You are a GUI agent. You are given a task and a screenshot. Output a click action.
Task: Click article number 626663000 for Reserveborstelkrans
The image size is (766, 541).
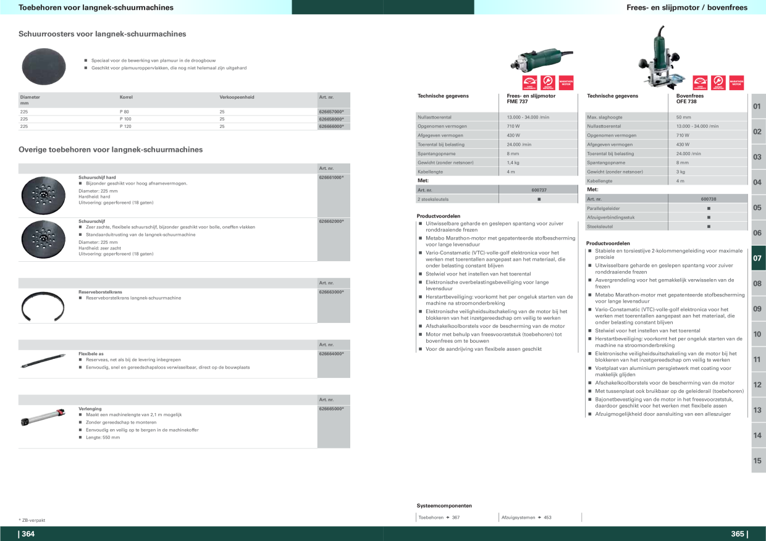331,292
